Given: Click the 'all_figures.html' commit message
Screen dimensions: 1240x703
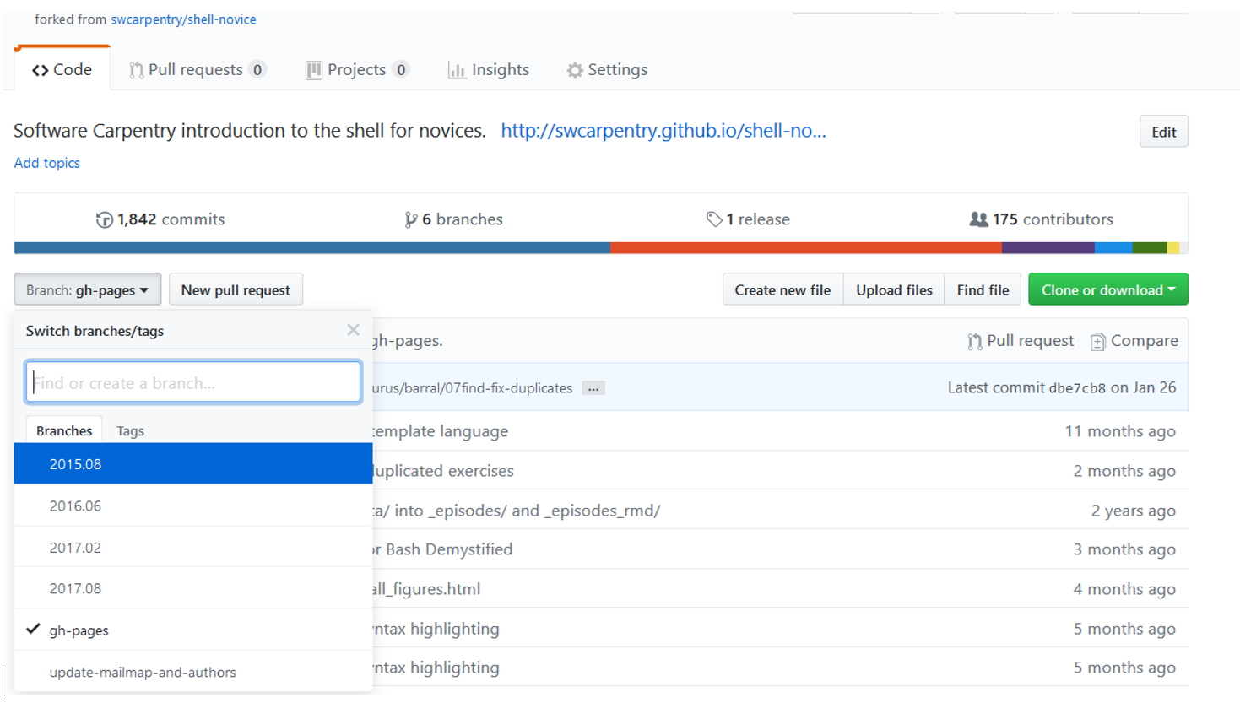Looking at the screenshot, I should point(426,589).
